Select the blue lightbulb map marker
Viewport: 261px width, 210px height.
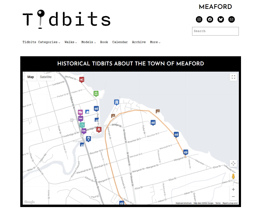point(88,139)
